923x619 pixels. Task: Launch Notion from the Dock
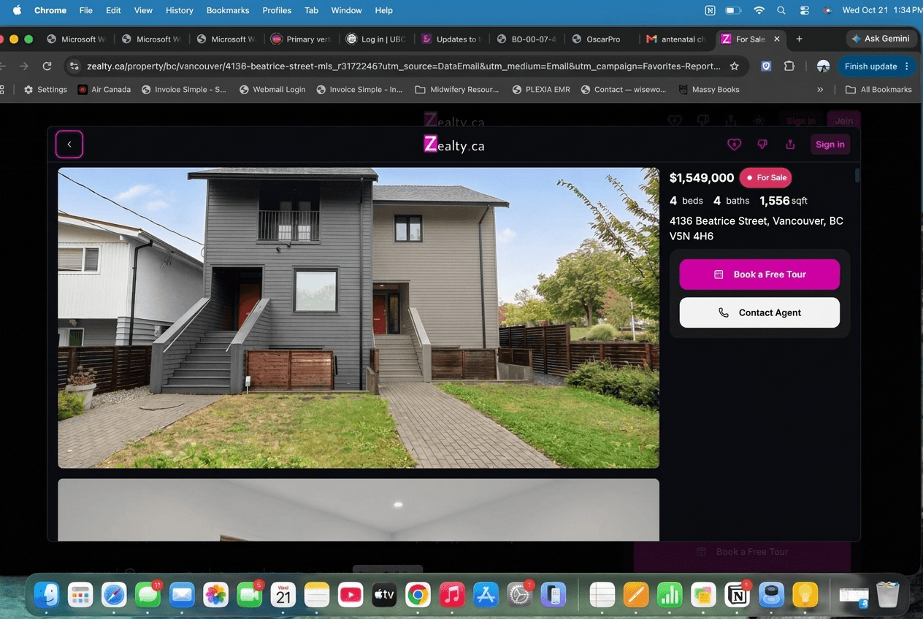(738, 596)
